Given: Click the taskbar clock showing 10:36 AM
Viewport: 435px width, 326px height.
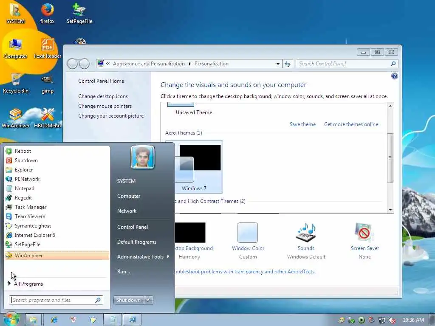Looking at the screenshot, I should [x=413, y=320].
